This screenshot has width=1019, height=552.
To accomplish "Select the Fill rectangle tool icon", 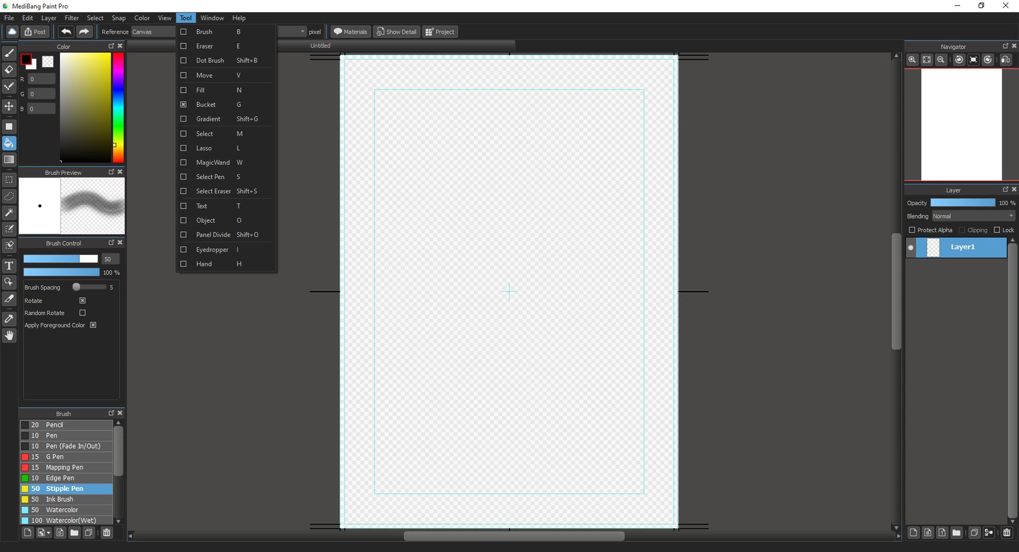I will tap(9, 126).
